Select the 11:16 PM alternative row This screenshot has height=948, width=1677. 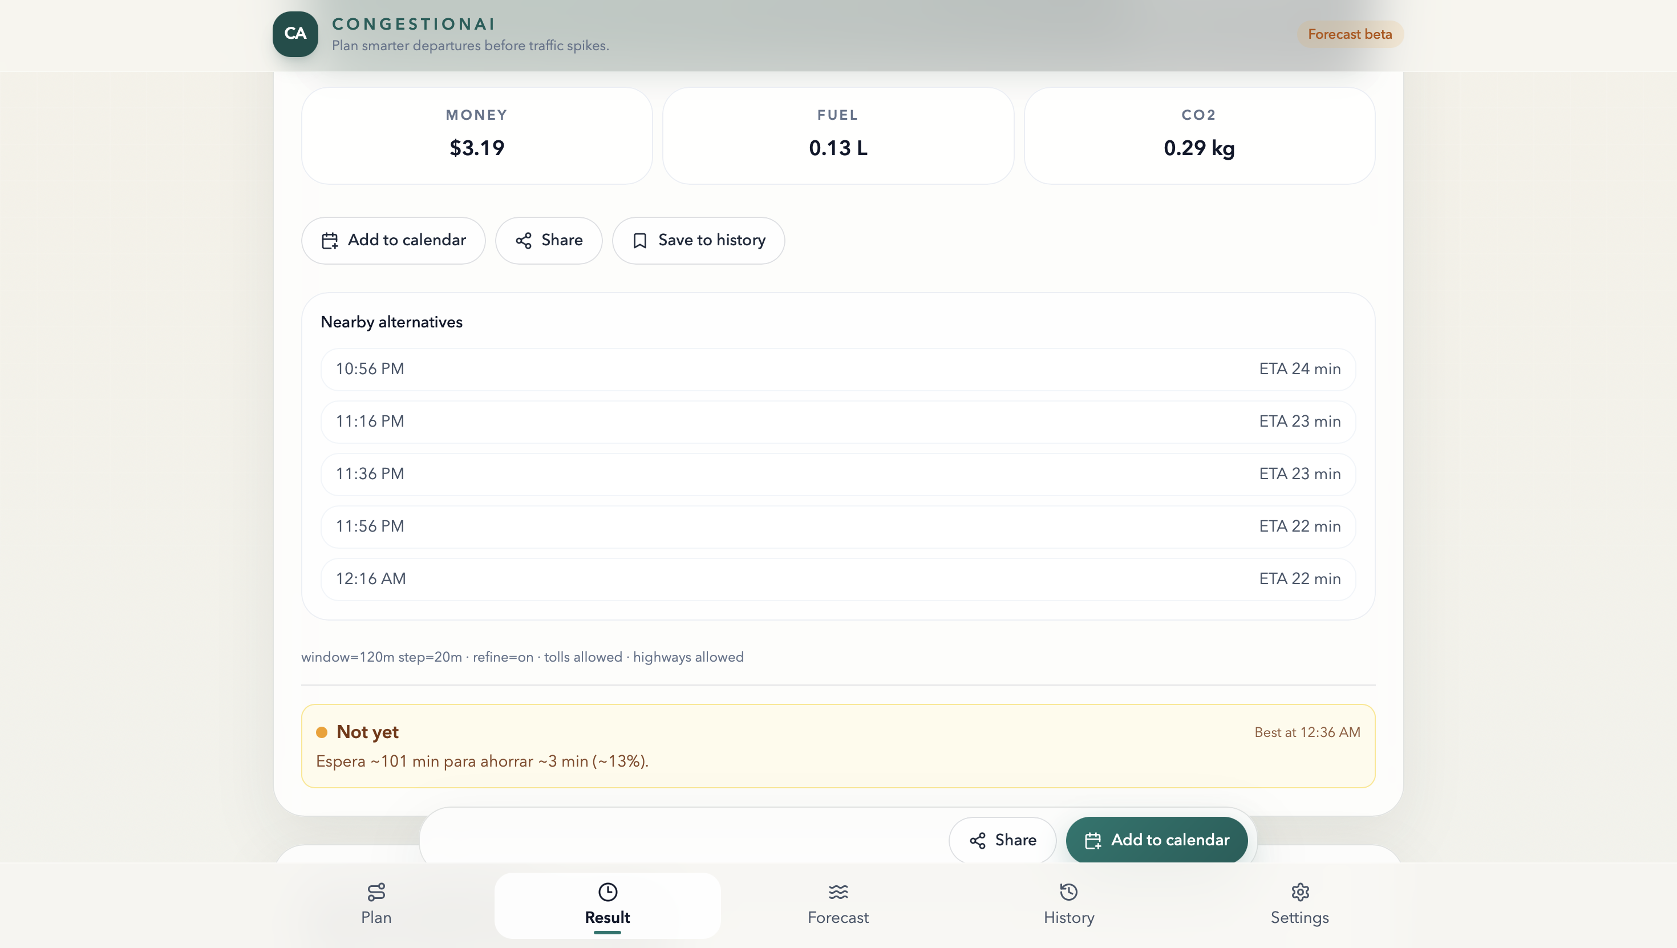click(x=838, y=422)
